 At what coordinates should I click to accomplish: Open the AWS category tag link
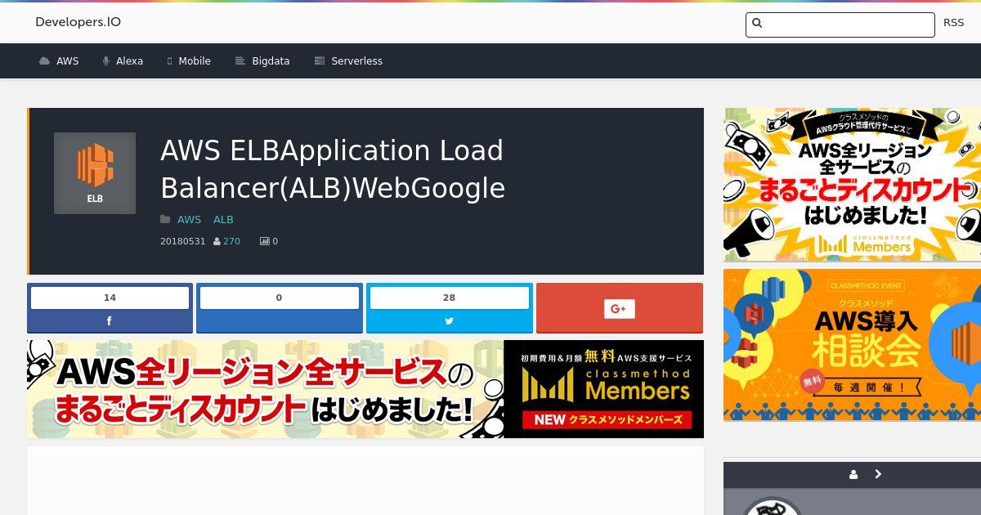(x=189, y=219)
